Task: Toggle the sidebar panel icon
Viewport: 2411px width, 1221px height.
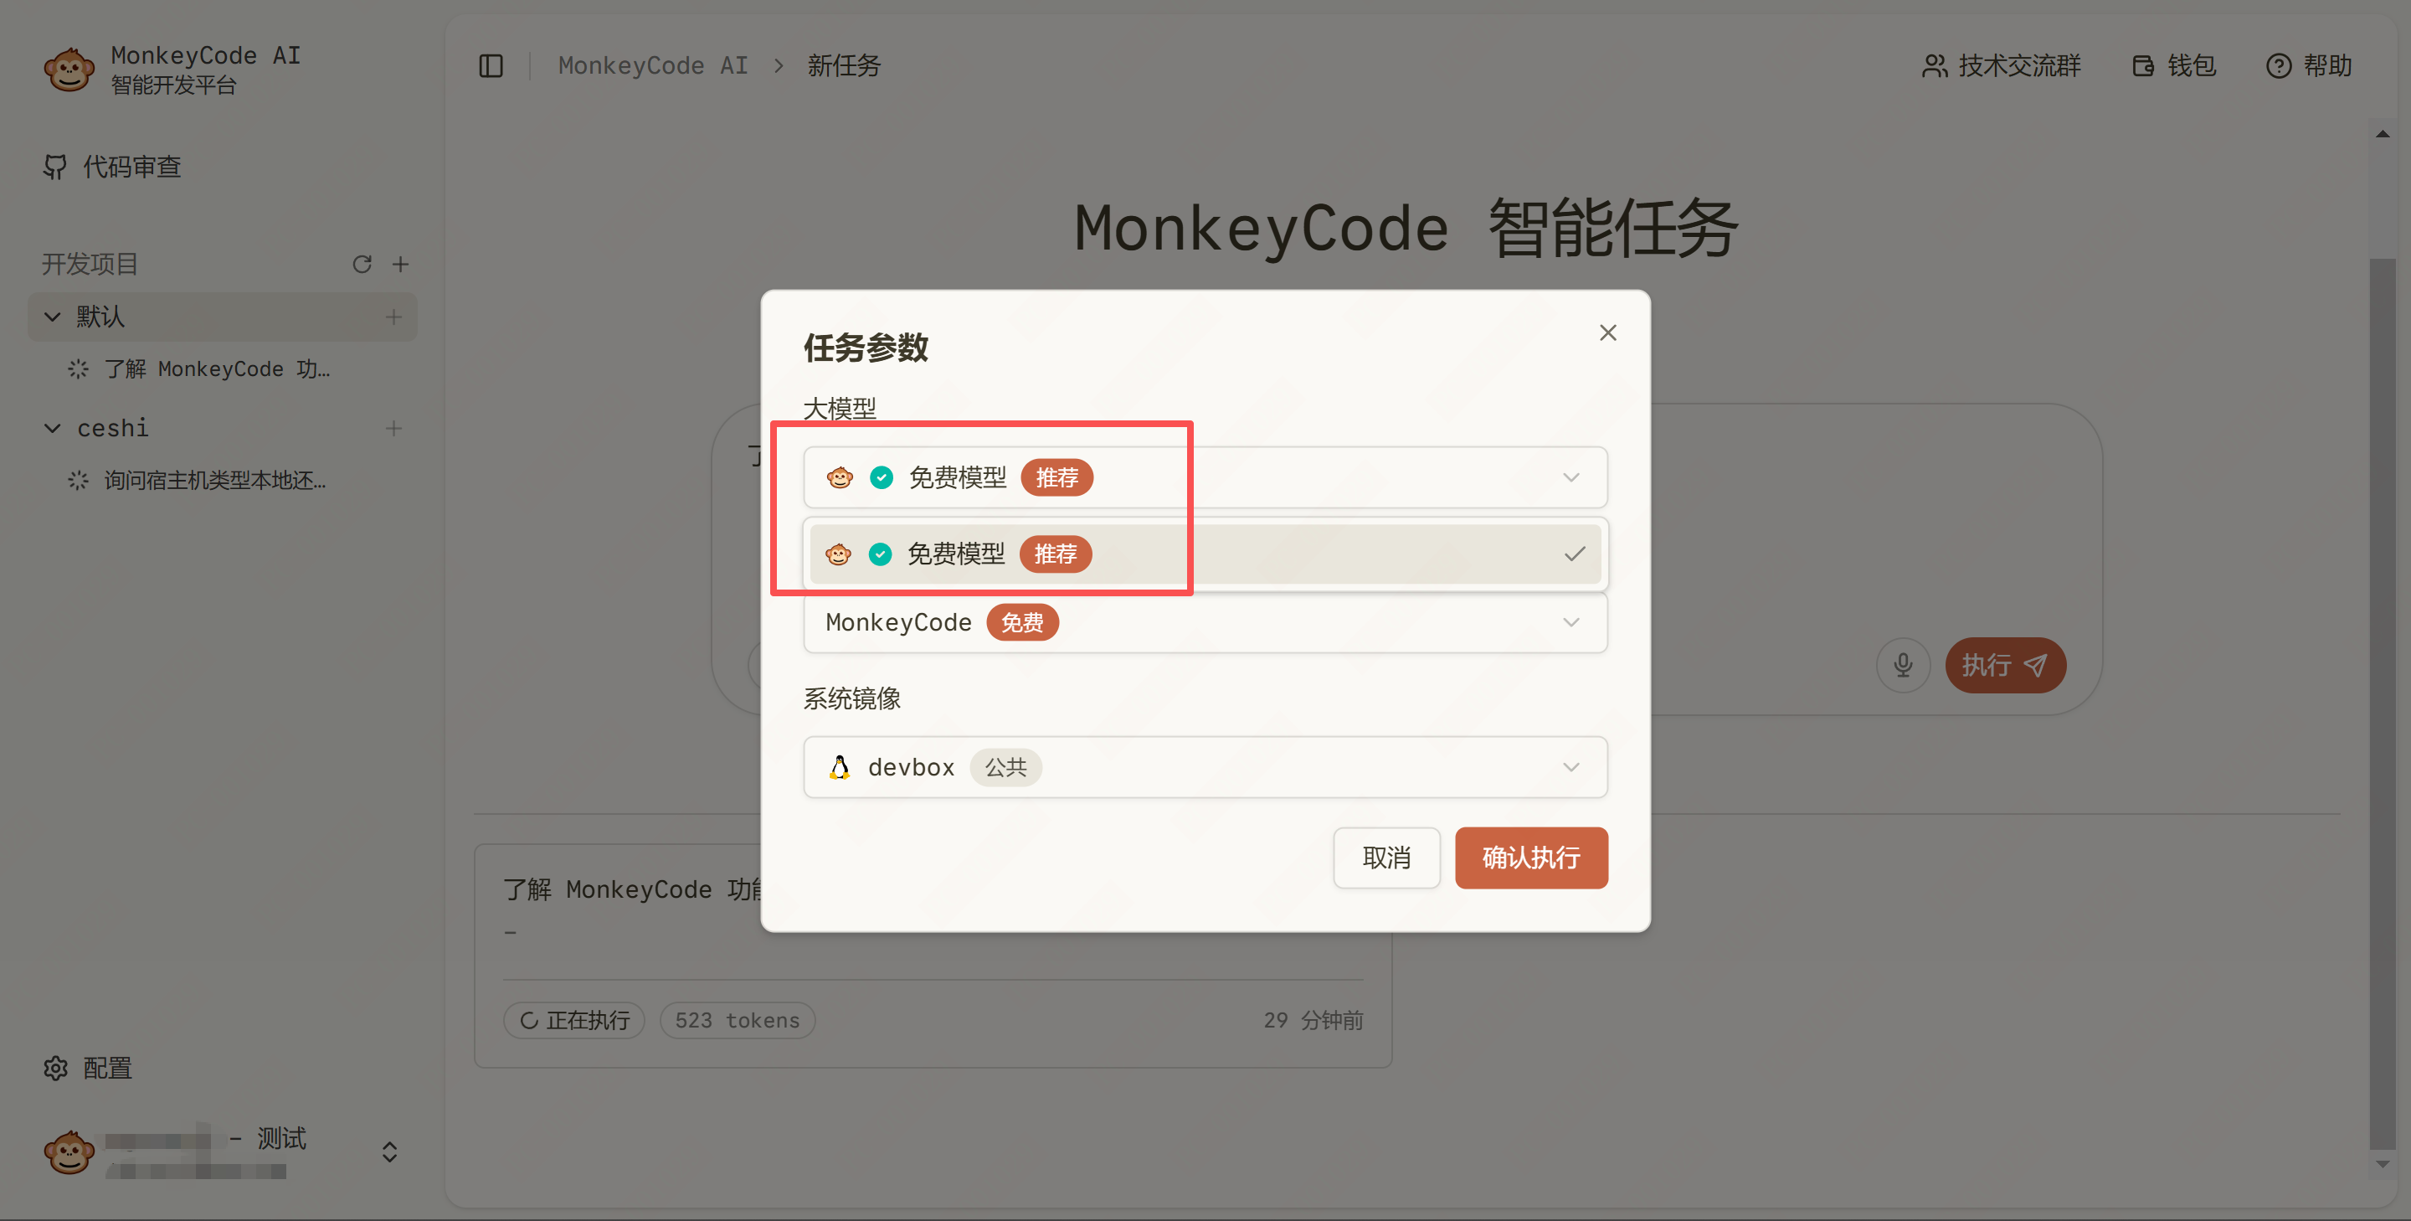Action: click(491, 65)
